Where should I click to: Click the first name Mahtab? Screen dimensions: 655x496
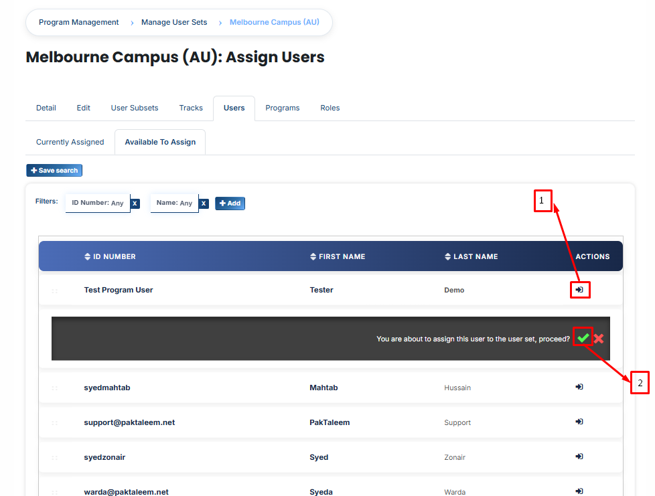tap(323, 388)
